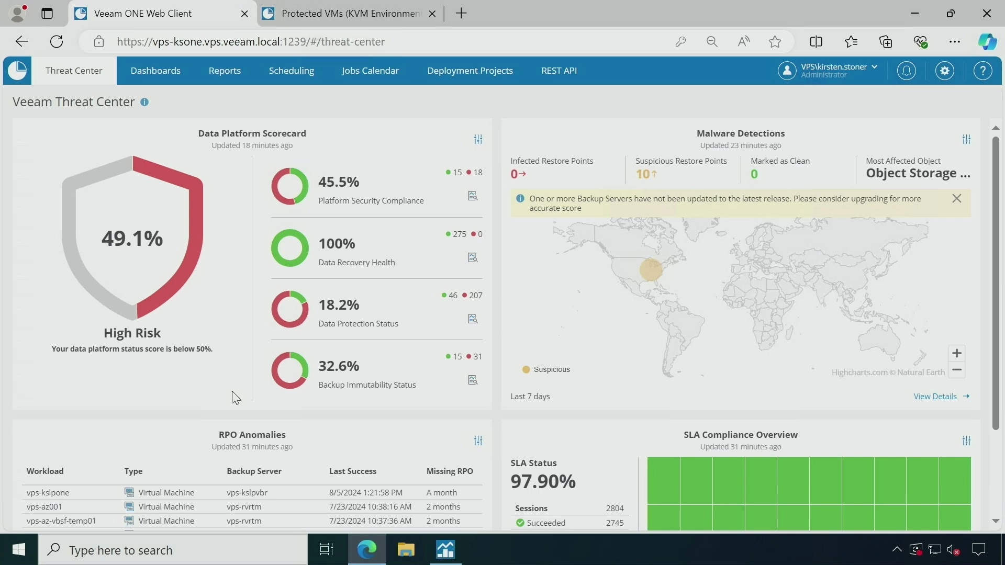Sort by Last Success column header
The image size is (1005, 565).
pos(352,471)
